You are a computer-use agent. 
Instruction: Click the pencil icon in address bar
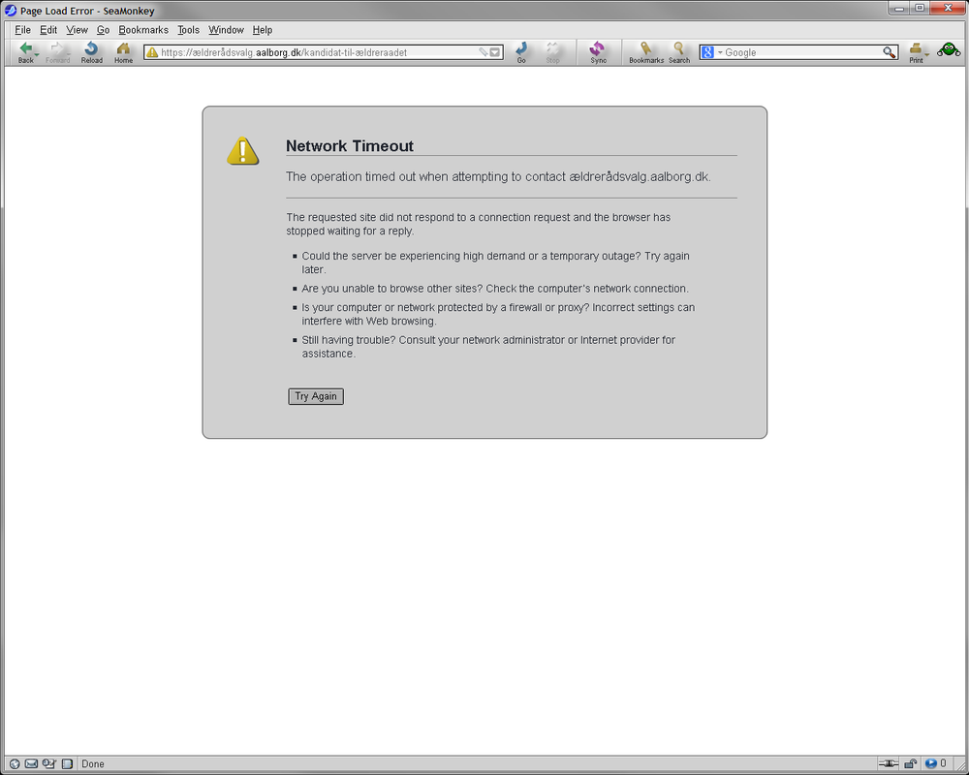pos(484,52)
